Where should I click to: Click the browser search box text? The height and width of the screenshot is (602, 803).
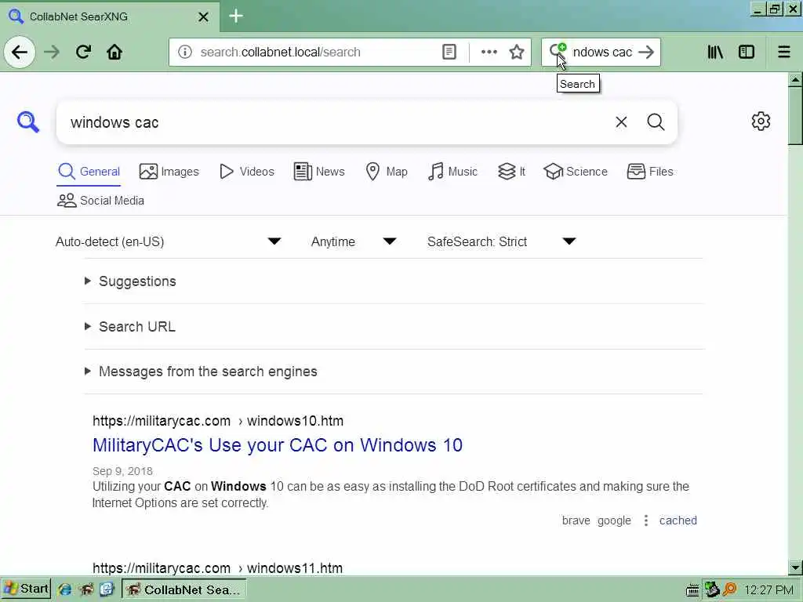pyautogui.click(x=602, y=52)
